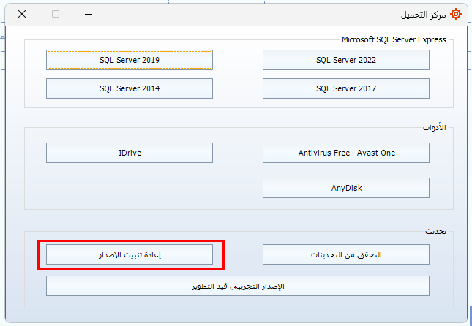The width and height of the screenshot is (472, 326).
Task: Choose the SQL Server 2022 button
Action: (x=345, y=60)
